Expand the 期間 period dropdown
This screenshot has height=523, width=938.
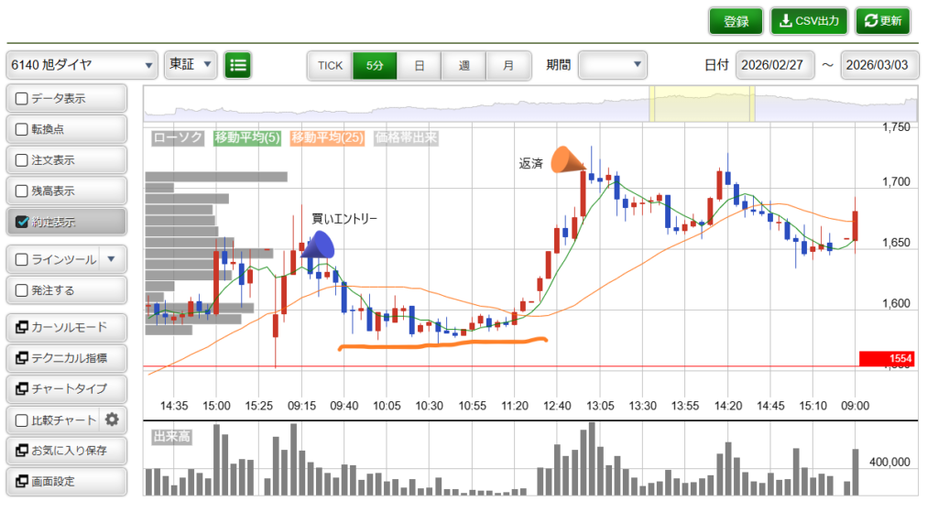click(x=613, y=65)
